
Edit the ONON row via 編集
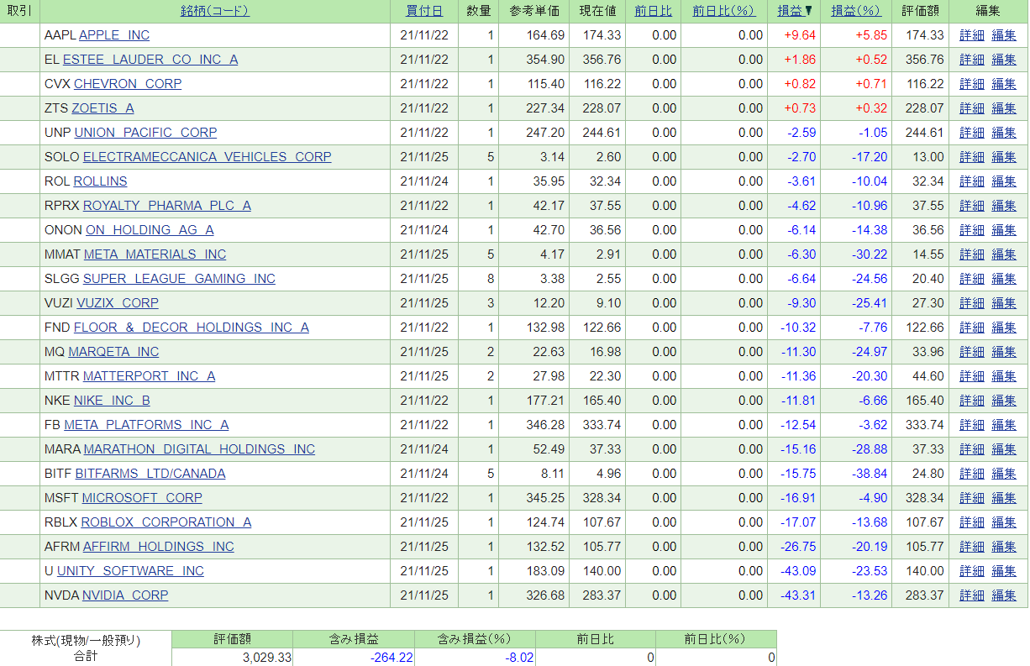1004,230
